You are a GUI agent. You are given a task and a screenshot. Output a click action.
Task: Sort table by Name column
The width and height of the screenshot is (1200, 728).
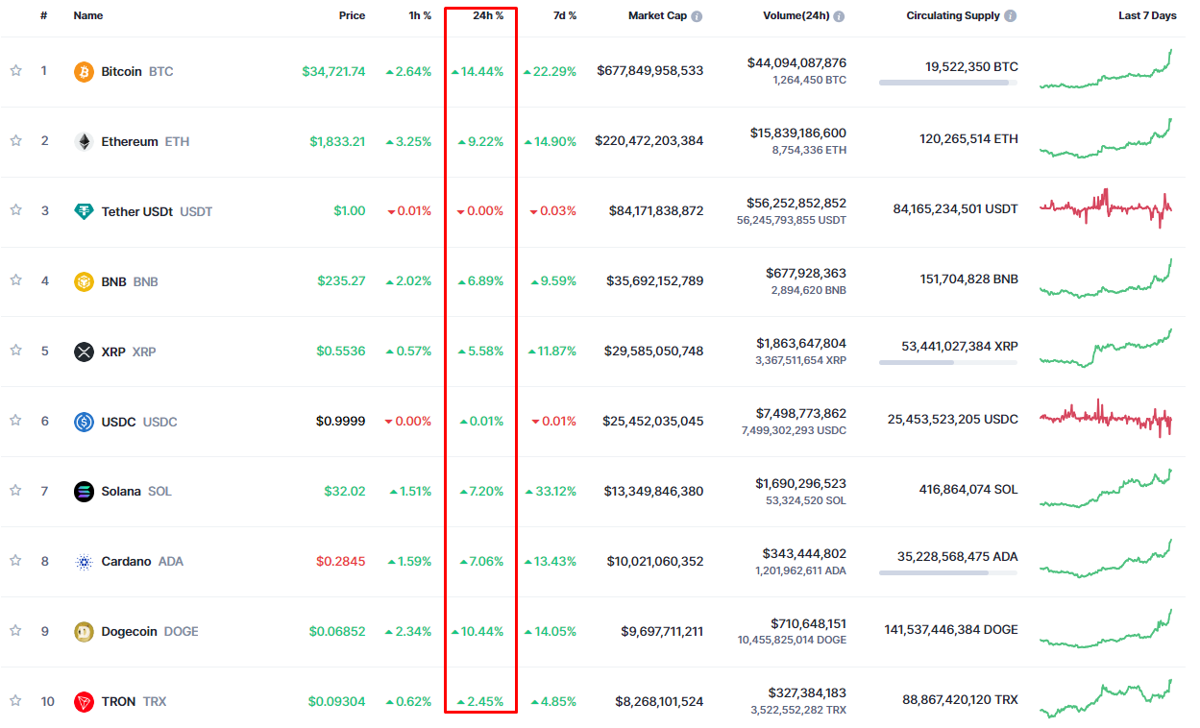88,15
